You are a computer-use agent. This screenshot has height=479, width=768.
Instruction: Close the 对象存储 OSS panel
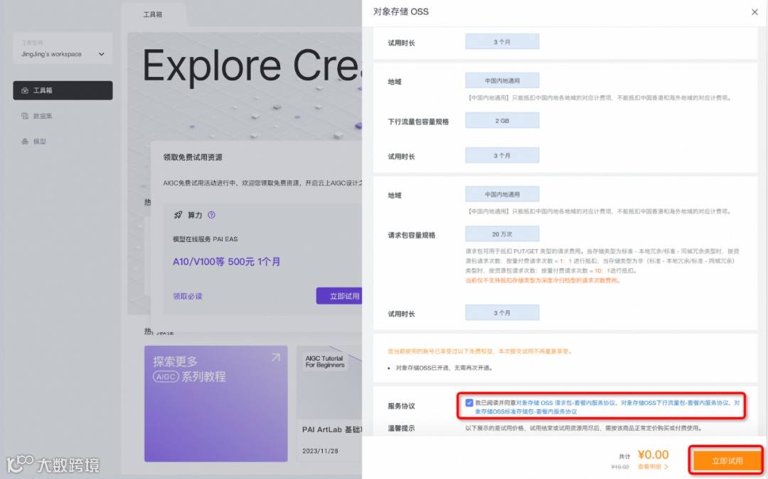point(754,12)
